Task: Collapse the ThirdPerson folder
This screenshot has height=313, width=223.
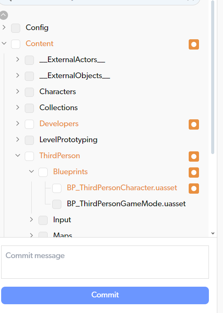Action: click(x=18, y=156)
